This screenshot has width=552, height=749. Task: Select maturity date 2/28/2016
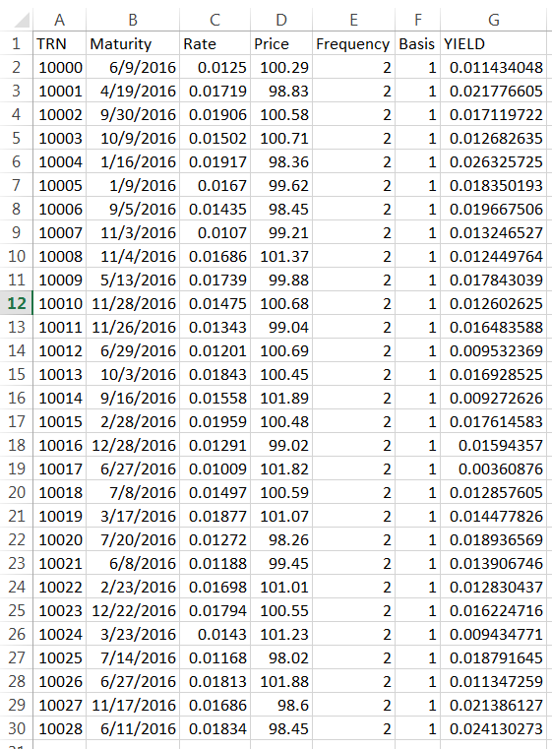click(133, 422)
